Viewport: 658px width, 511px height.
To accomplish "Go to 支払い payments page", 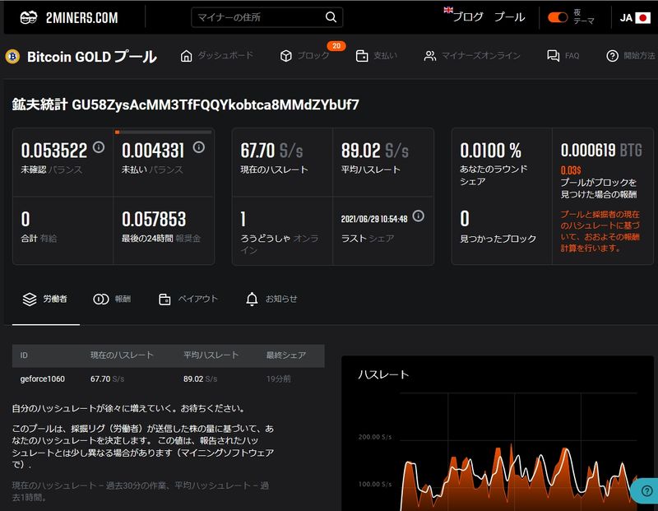I will 376,56.
